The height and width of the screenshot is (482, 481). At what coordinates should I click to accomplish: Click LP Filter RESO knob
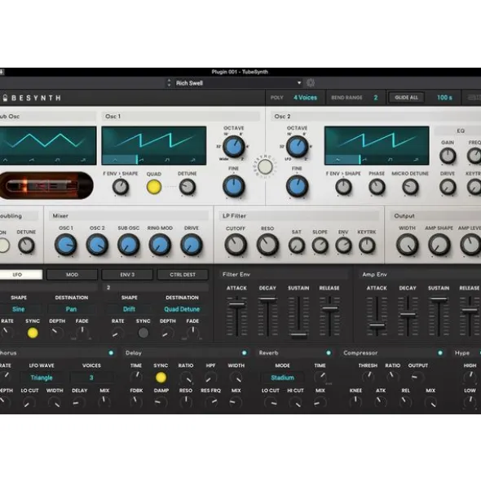click(x=267, y=245)
